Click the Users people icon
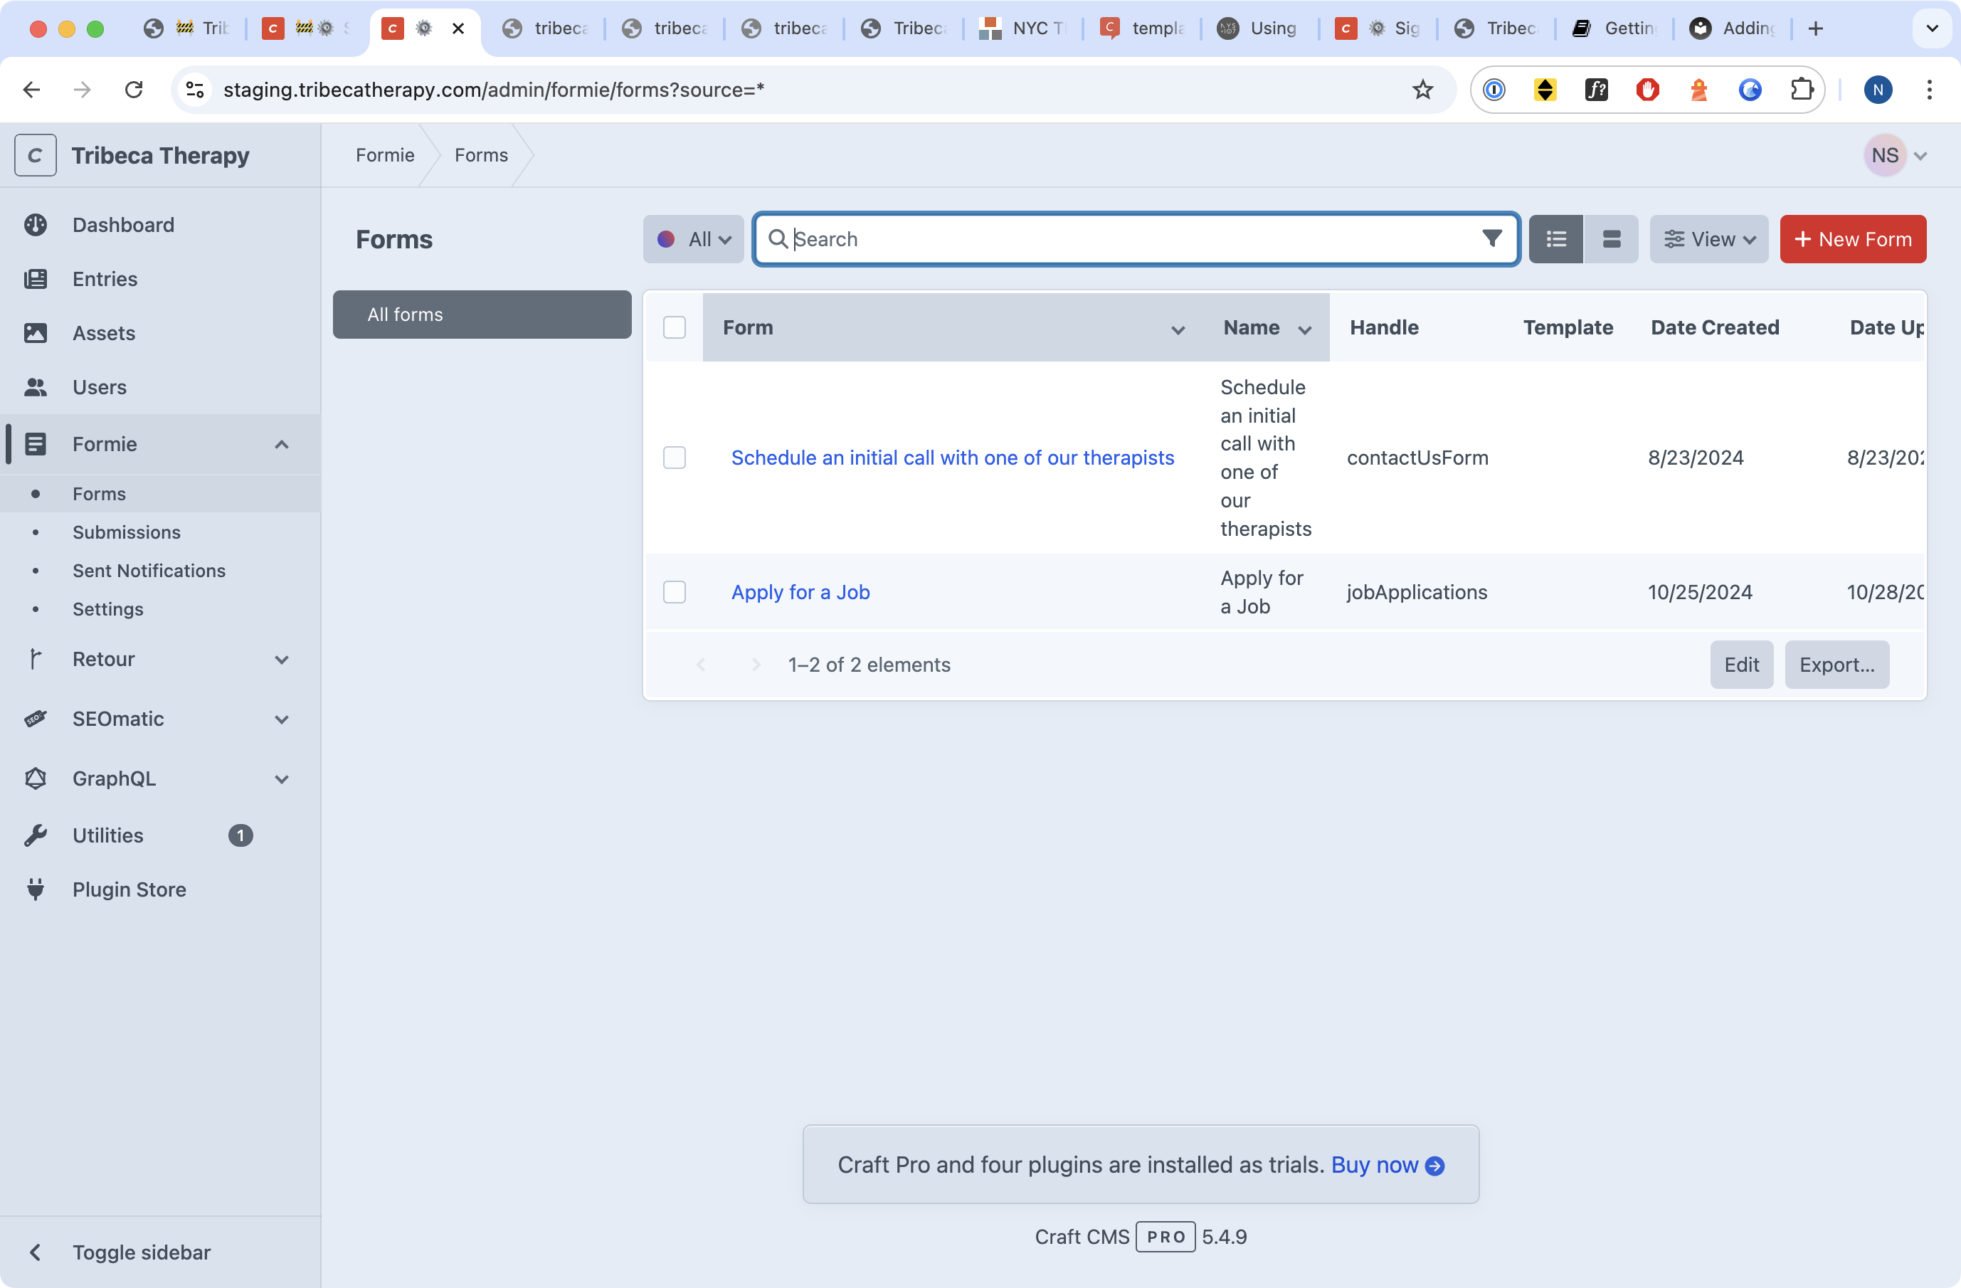 pos(36,387)
